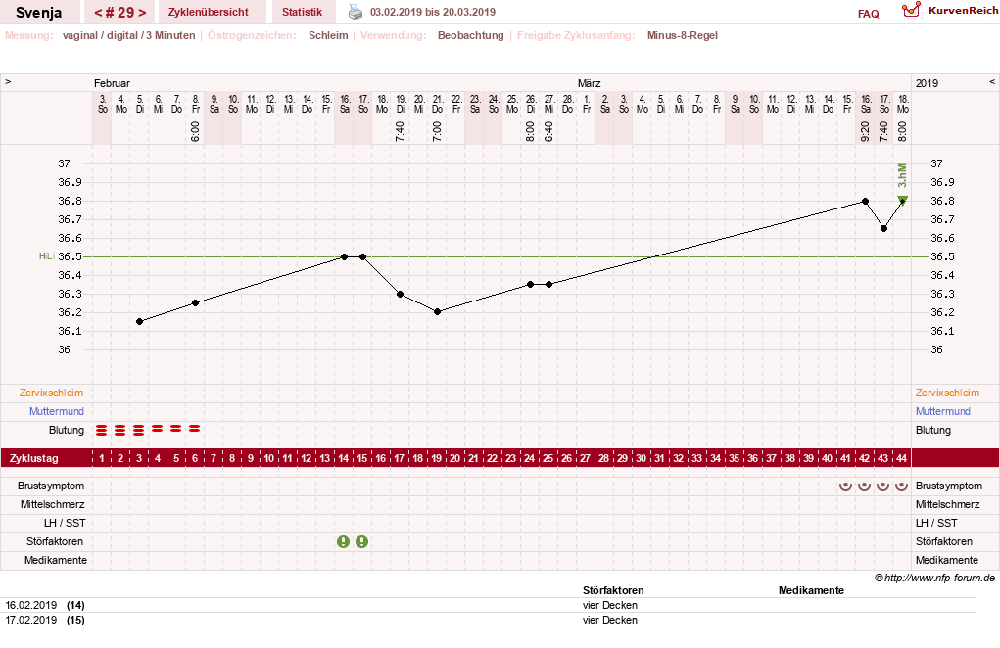The width and height of the screenshot is (1000, 648).
Task: Click cycle day 30 in Zyklustag row
Action: tap(641, 458)
